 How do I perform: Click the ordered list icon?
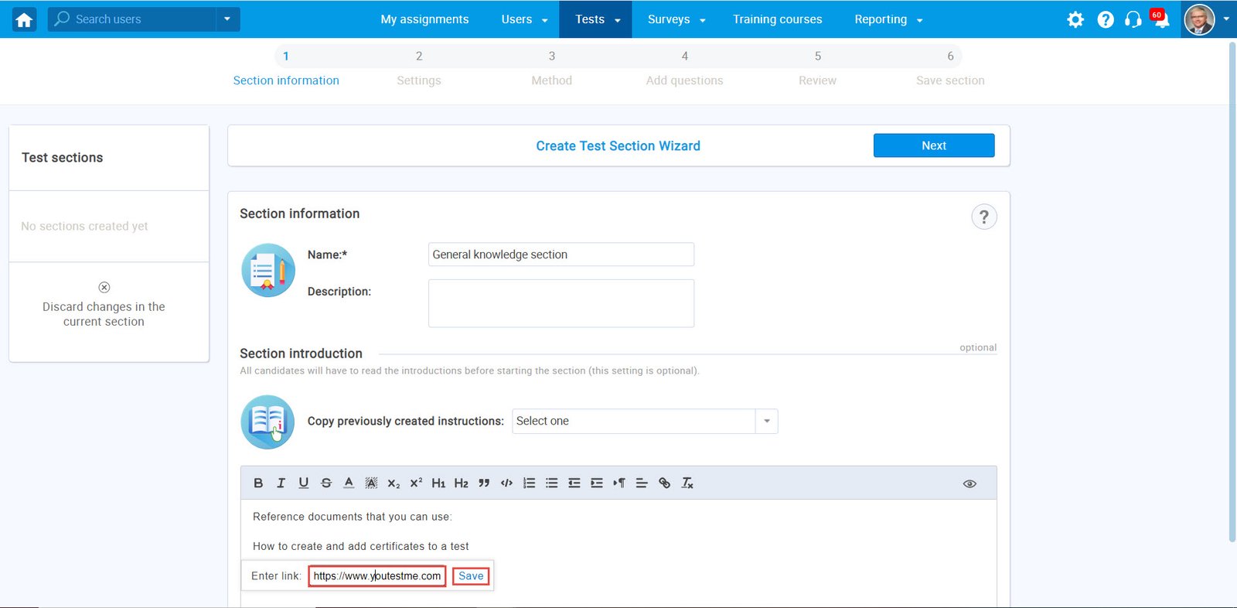529,483
